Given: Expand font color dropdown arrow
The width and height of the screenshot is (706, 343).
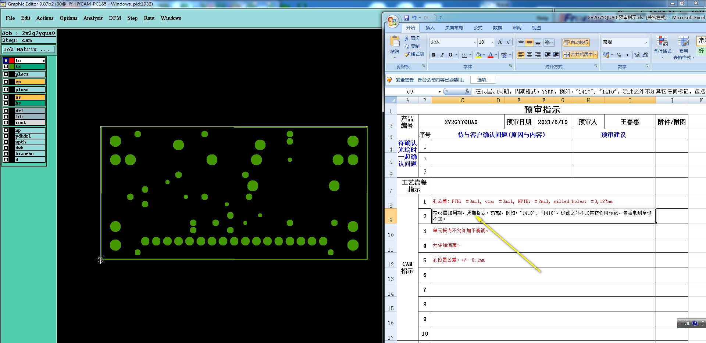Looking at the screenshot, I should click(x=496, y=55).
